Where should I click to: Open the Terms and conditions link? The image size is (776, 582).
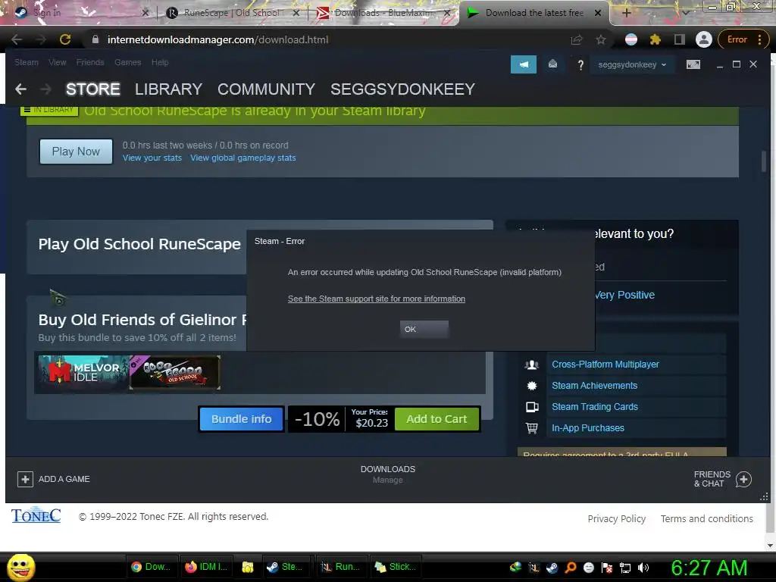707,518
